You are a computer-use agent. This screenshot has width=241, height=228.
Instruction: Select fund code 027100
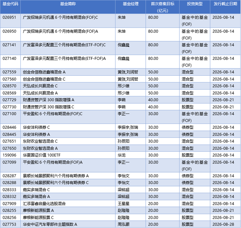(x=9, y=114)
